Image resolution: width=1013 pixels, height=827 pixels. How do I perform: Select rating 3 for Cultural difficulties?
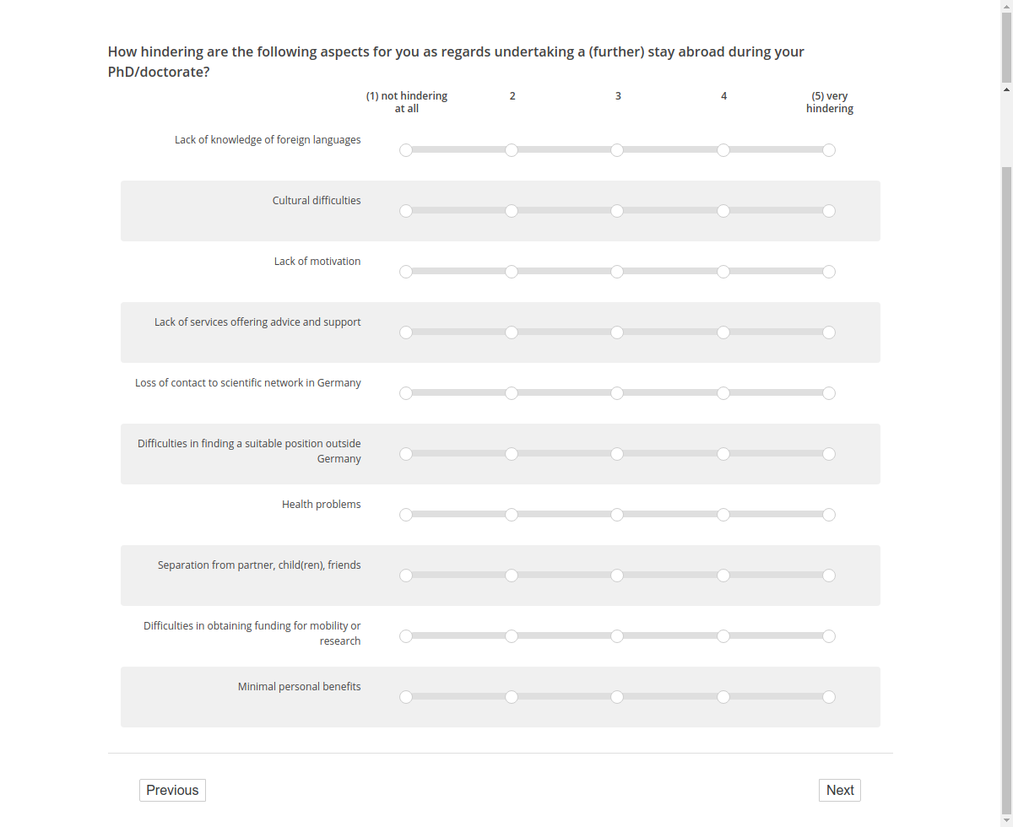click(x=617, y=211)
